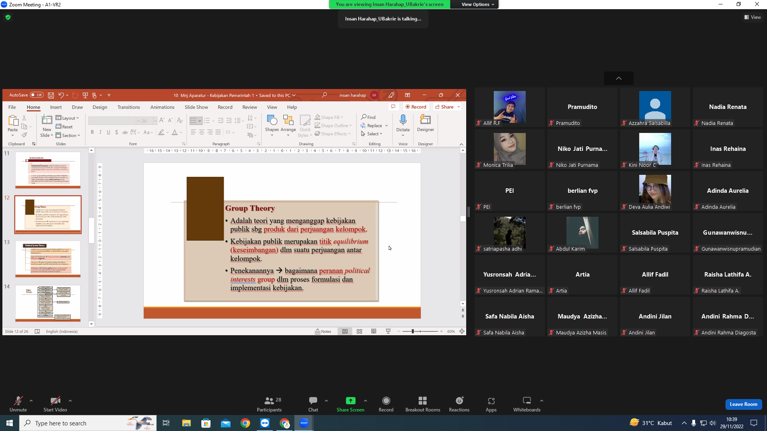Switch to the Insert ribbon tab
Screen dimensions: 767x431
point(56,107)
